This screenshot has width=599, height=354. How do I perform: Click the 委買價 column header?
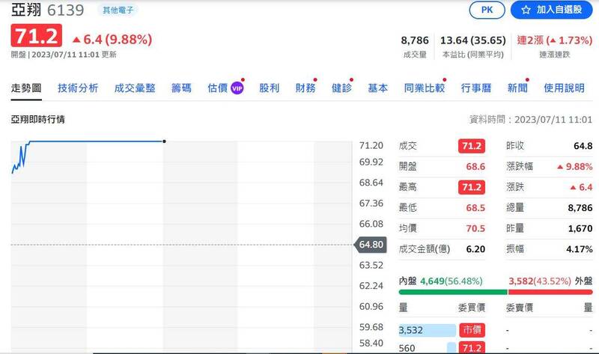click(x=472, y=308)
